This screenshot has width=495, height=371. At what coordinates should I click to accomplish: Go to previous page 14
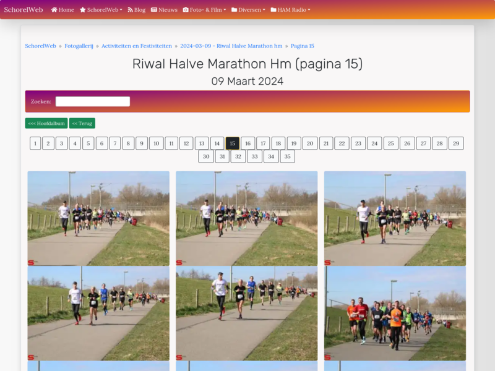217,143
